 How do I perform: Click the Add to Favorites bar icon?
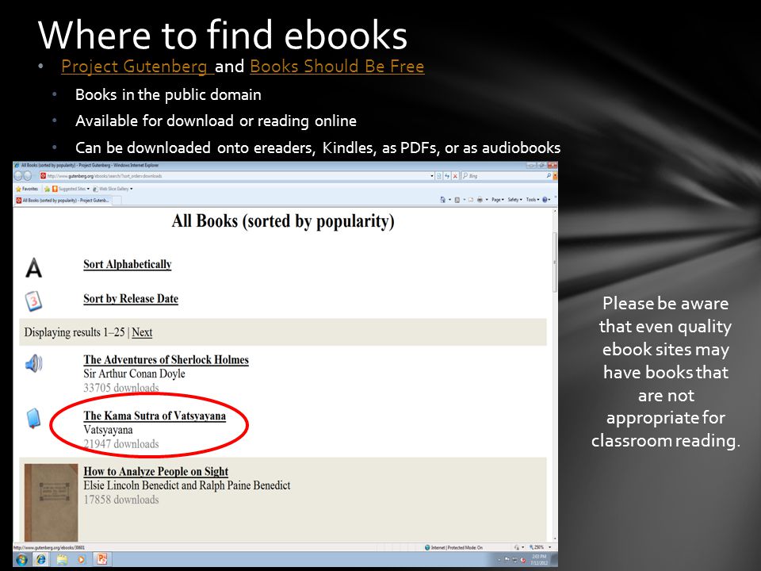pos(47,189)
